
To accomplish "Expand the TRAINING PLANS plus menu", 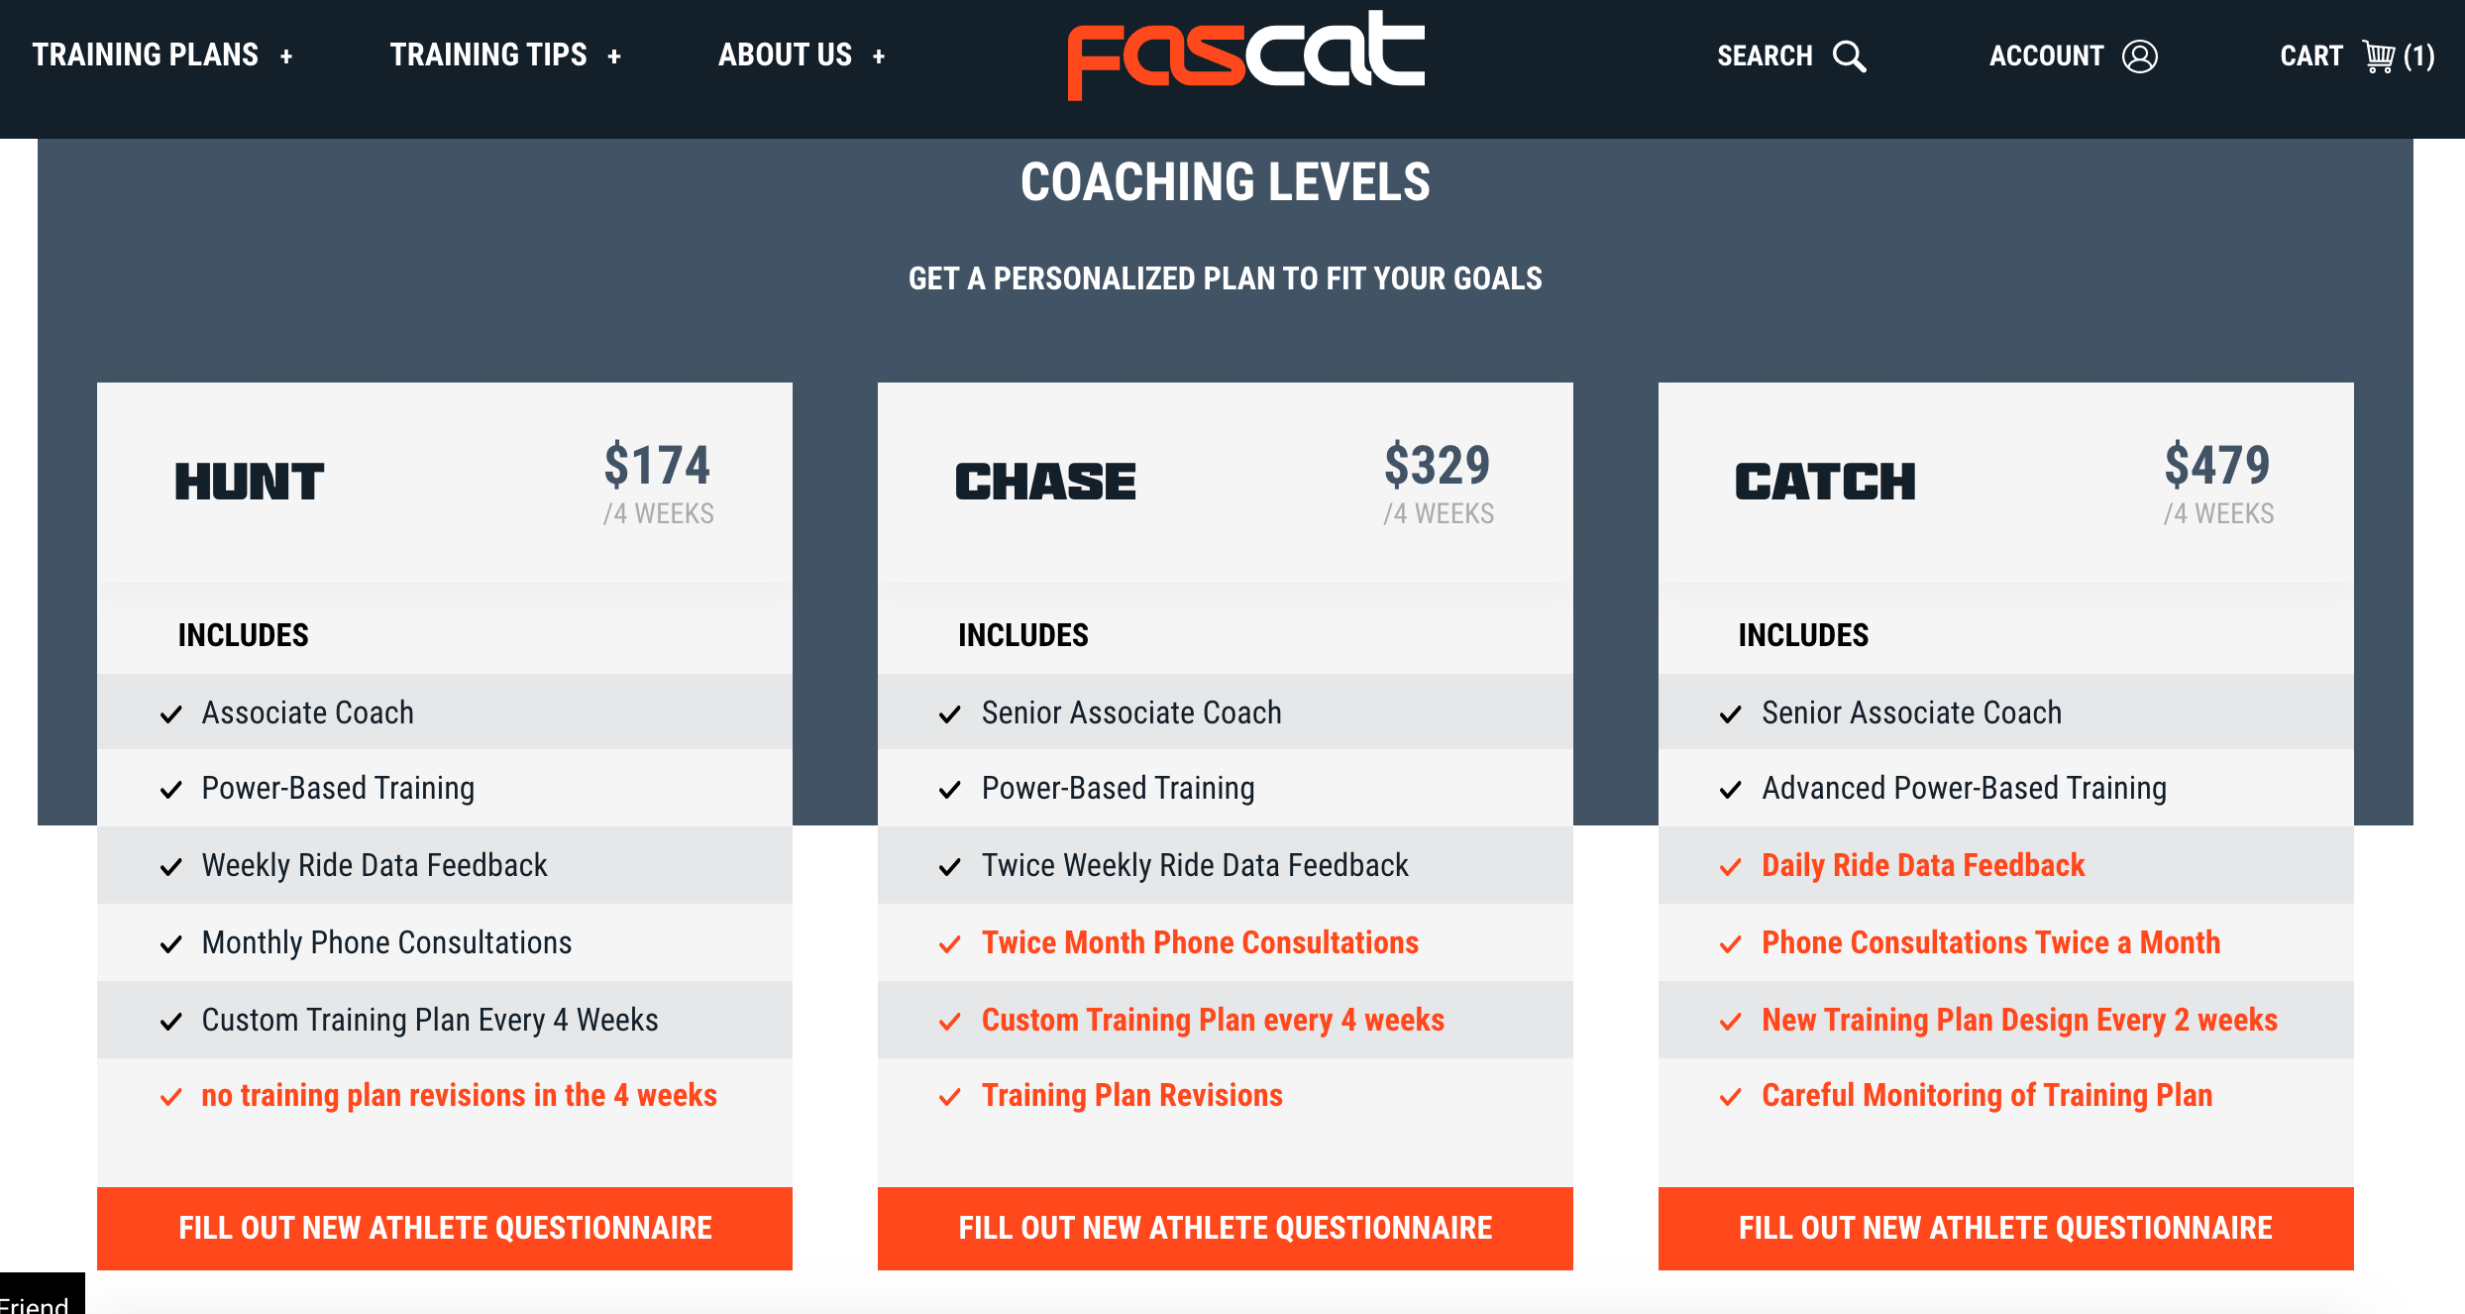I will [x=287, y=55].
